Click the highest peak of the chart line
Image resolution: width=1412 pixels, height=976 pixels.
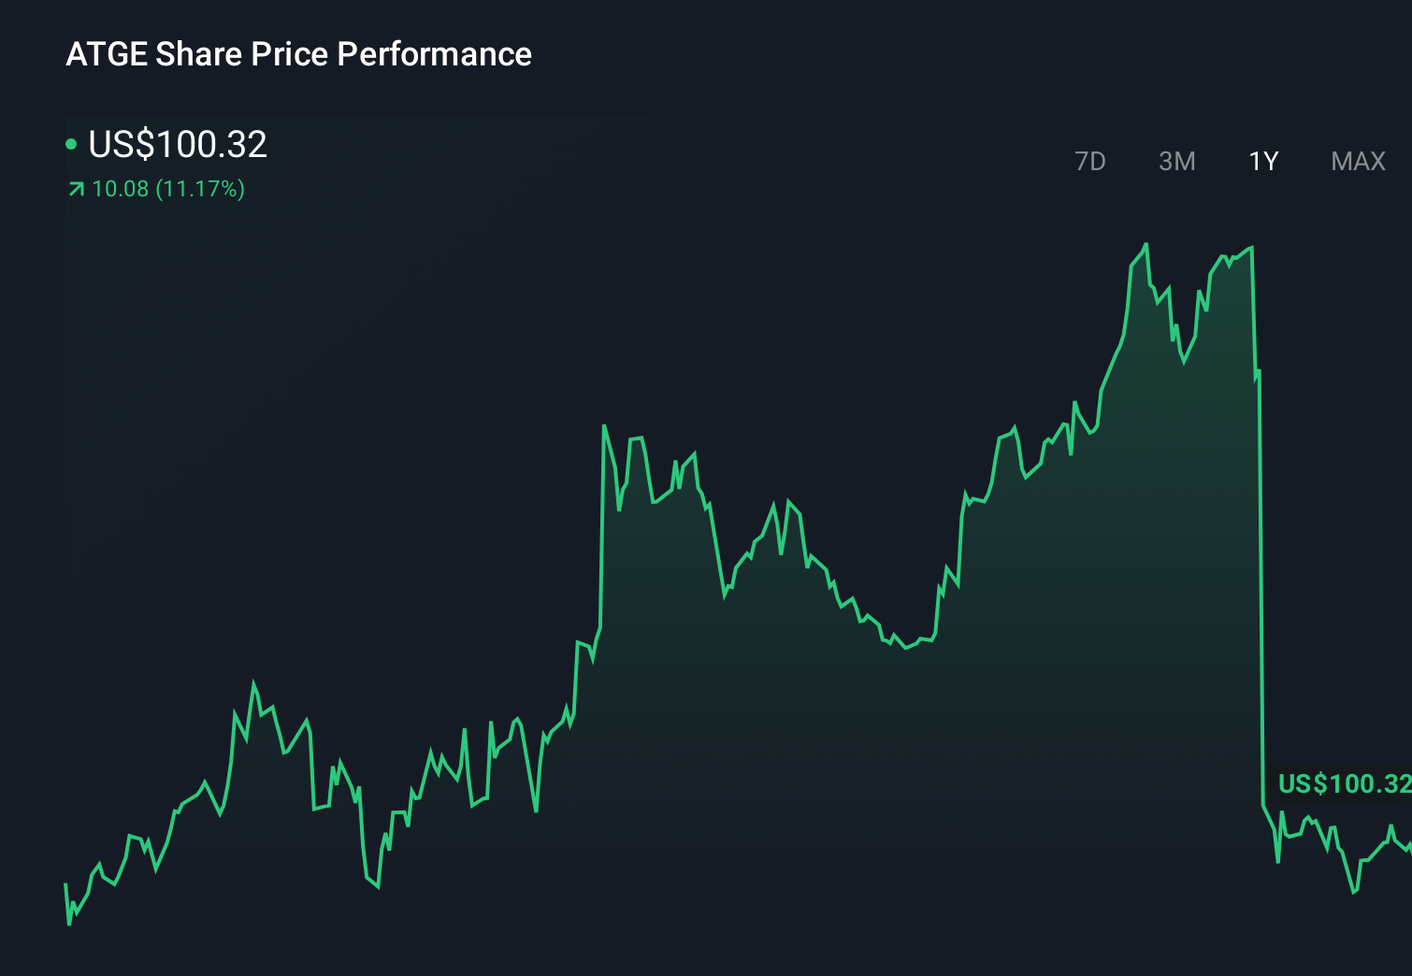(1146, 243)
